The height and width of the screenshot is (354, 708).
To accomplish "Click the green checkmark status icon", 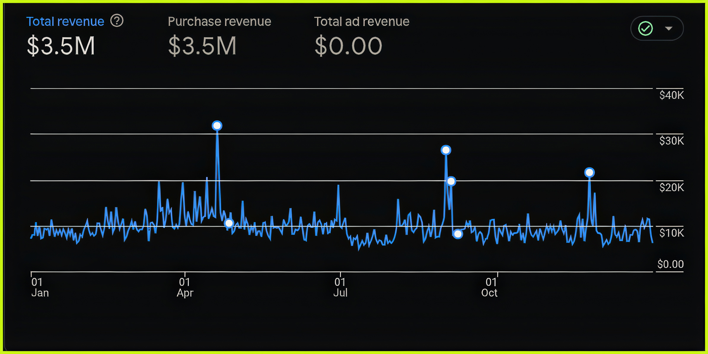I will pyautogui.click(x=645, y=29).
